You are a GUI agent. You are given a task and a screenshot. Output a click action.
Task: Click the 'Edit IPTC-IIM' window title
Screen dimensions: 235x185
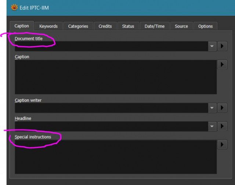(34, 8)
